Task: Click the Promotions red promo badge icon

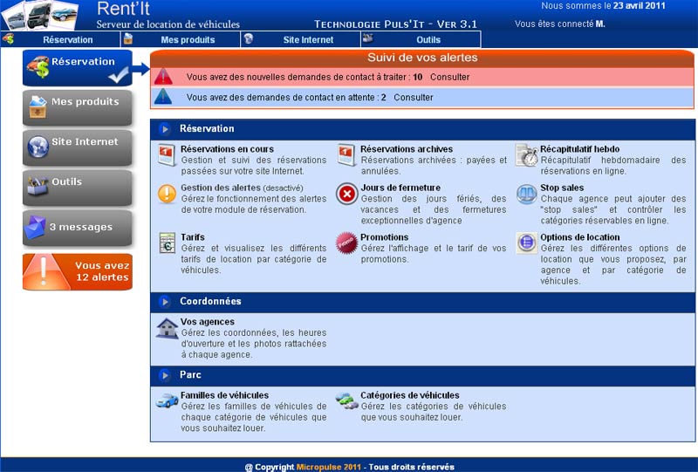Action: click(346, 243)
